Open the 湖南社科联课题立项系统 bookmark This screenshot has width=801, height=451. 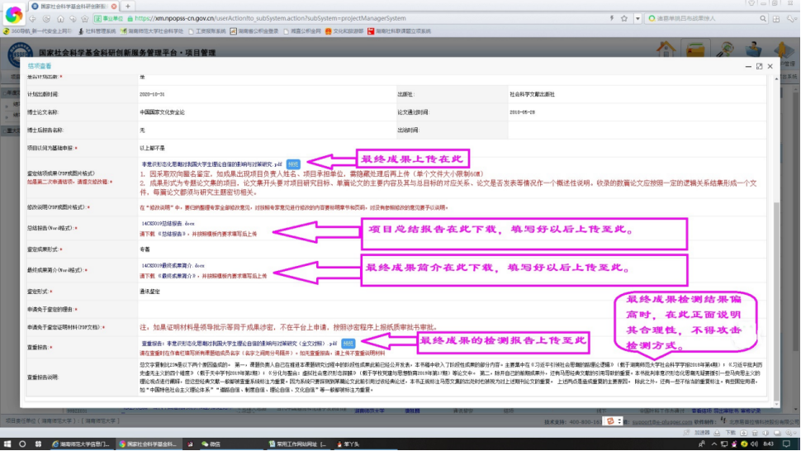click(399, 31)
